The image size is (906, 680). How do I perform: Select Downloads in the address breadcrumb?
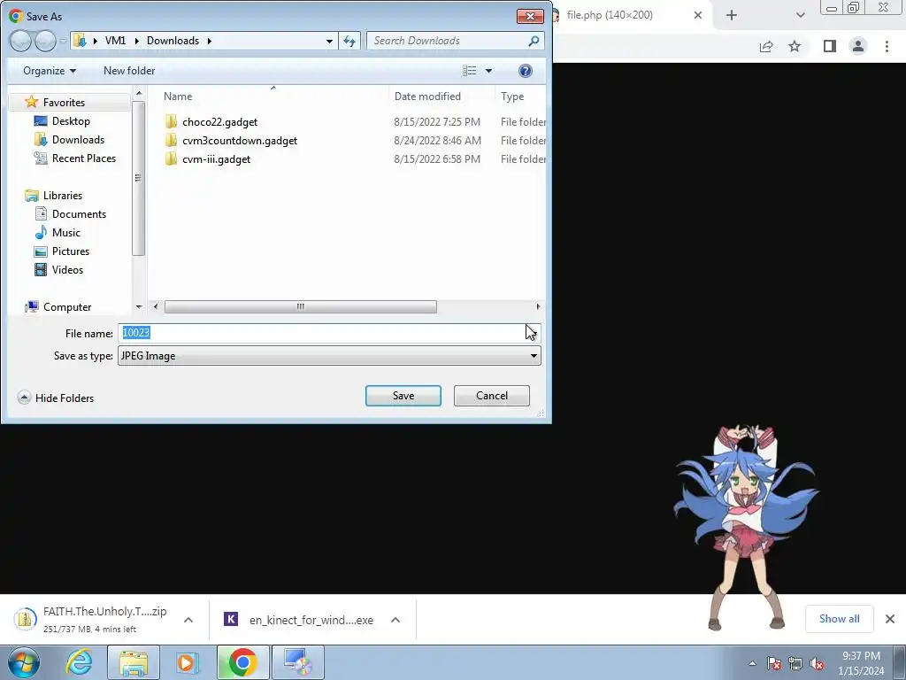click(x=173, y=41)
